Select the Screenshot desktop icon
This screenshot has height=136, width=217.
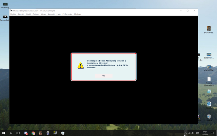tap(5, 18)
